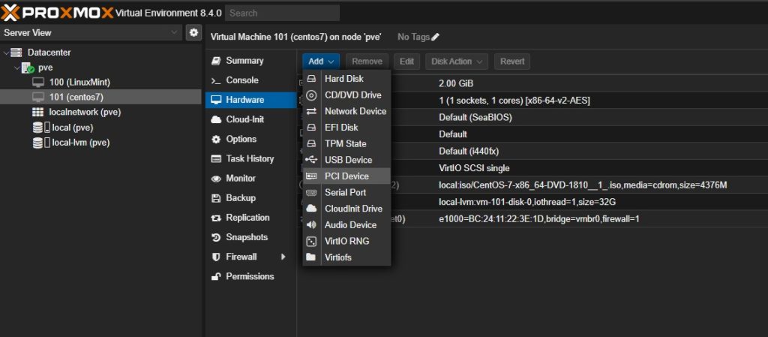Open the Cloud-Init tab
Screen dimensions: 768x337
click(250, 119)
